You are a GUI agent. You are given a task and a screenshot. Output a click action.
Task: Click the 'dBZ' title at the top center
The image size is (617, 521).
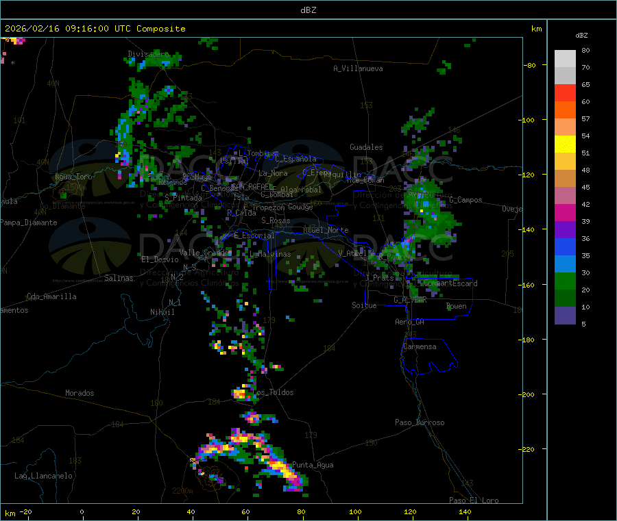click(308, 10)
